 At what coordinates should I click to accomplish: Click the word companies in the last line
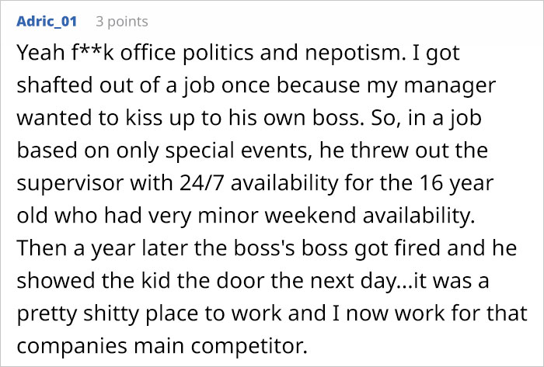[71, 345]
